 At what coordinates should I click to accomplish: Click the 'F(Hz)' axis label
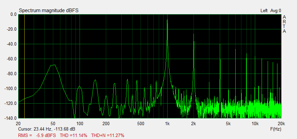276,129
